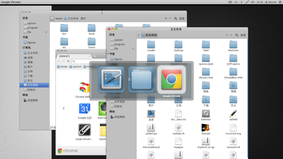Select 文件系统 in back window sidebar
Image resolution: width=283 pixels, height=159 pixels.
coord(34,85)
